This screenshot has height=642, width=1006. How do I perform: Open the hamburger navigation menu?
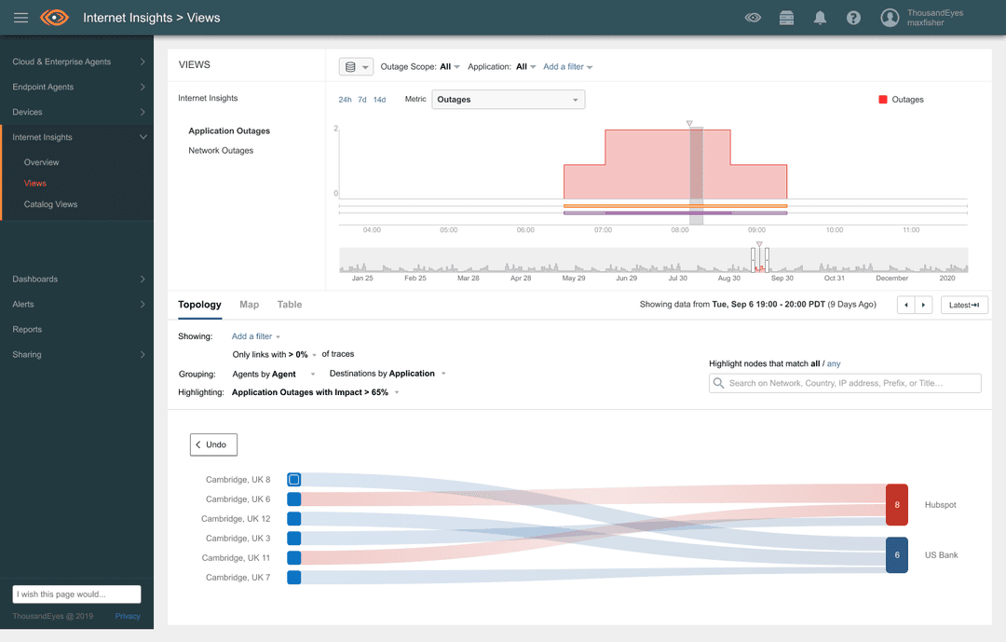point(20,18)
